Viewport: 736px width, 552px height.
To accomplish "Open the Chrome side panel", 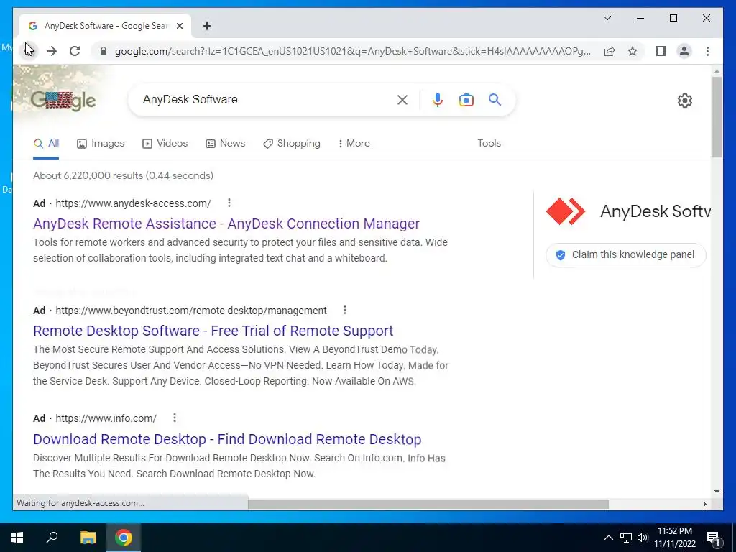I will 661,51.
